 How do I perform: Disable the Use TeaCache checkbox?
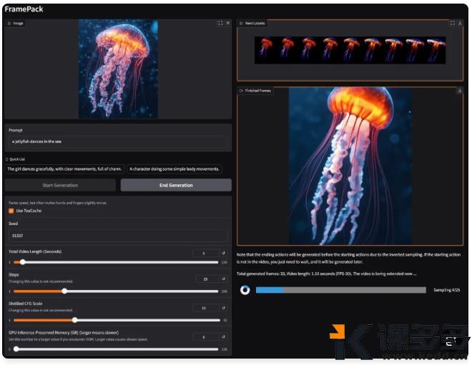(x=11, y=211)
